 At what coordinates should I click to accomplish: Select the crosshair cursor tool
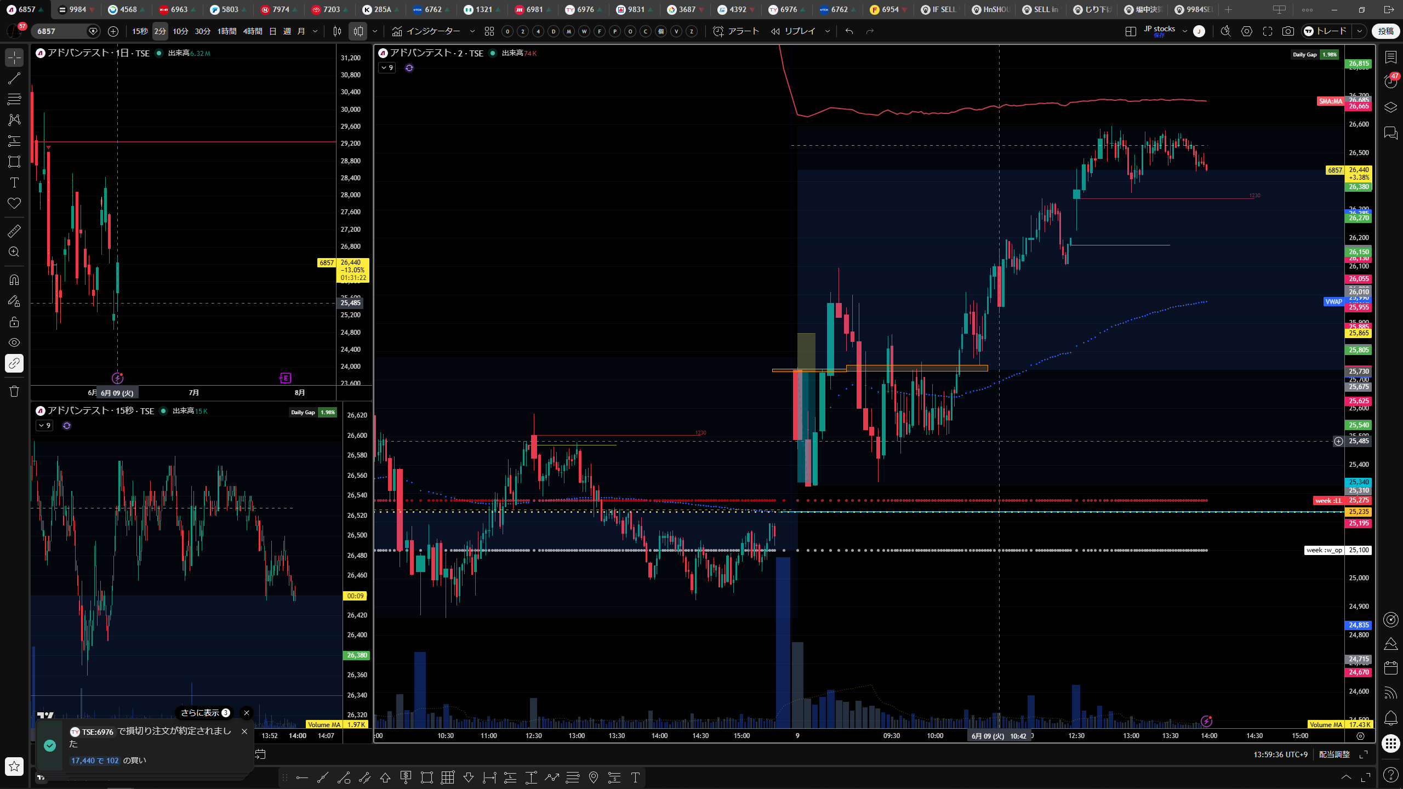tap(14, 58)
